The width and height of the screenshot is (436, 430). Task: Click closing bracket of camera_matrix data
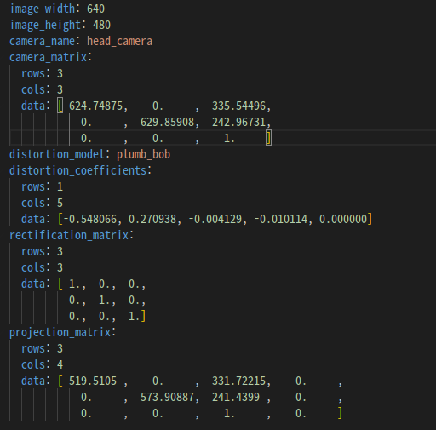coord(268,138)
